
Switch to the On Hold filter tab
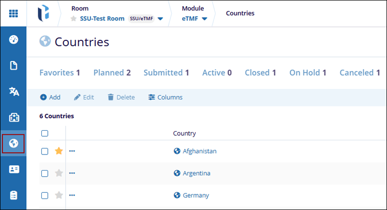(x=307, y=73)
